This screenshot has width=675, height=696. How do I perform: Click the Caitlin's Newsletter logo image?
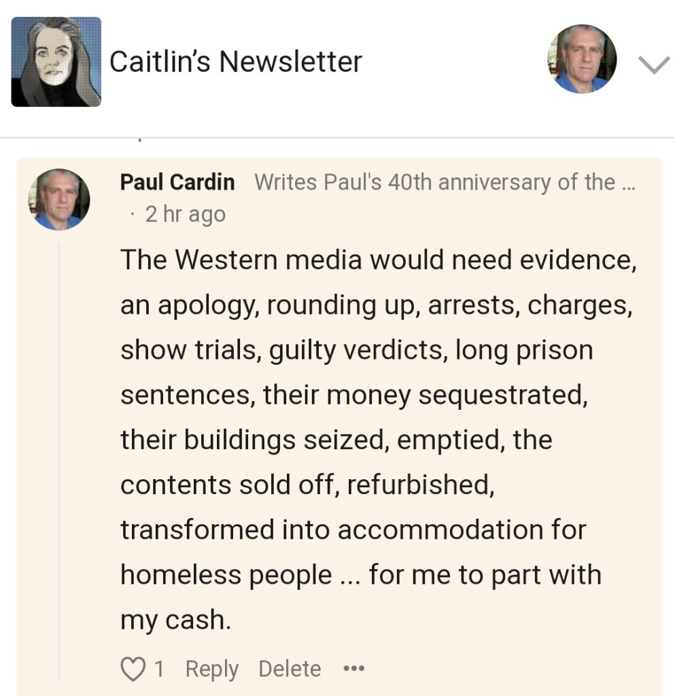[x=56, y=62]
